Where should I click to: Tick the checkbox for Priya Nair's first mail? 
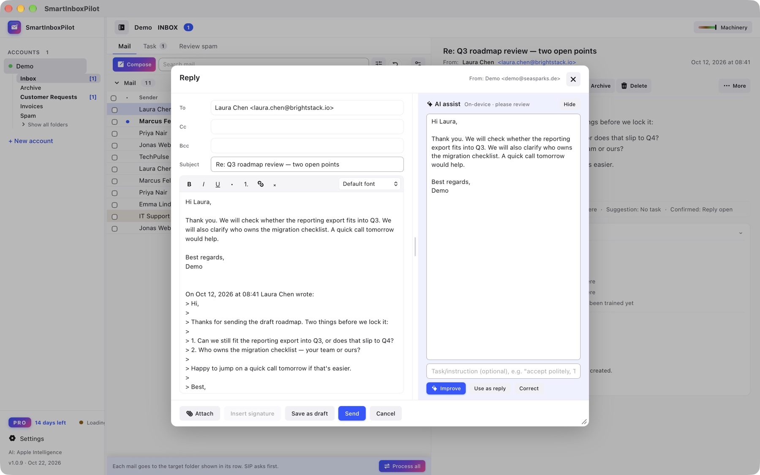pyautogui.click(x=114, y=133)
